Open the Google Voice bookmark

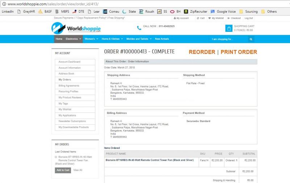[x=223, y=12]
